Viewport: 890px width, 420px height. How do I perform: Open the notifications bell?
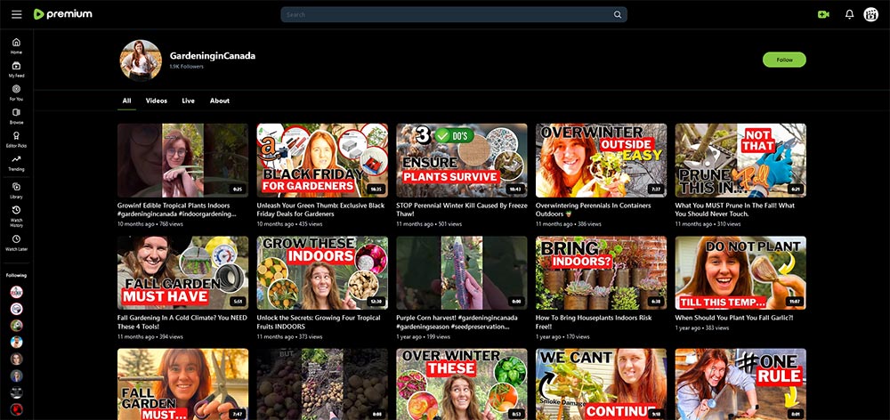click(x=849, y=15)
